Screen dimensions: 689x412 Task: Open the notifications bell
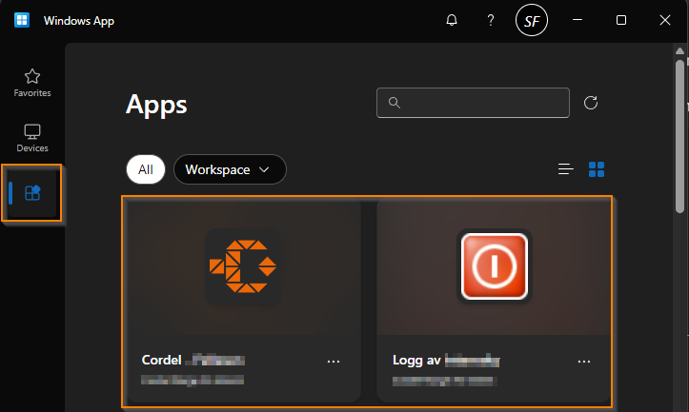pos(452,20)
